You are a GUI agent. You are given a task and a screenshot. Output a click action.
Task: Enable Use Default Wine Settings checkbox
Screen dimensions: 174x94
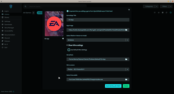click(69, 50)
